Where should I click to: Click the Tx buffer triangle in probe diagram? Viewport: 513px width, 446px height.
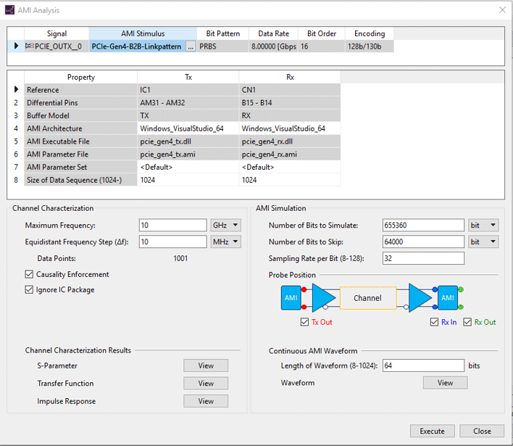point(323,297)
